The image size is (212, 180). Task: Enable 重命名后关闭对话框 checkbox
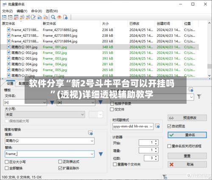coord(169,146)
